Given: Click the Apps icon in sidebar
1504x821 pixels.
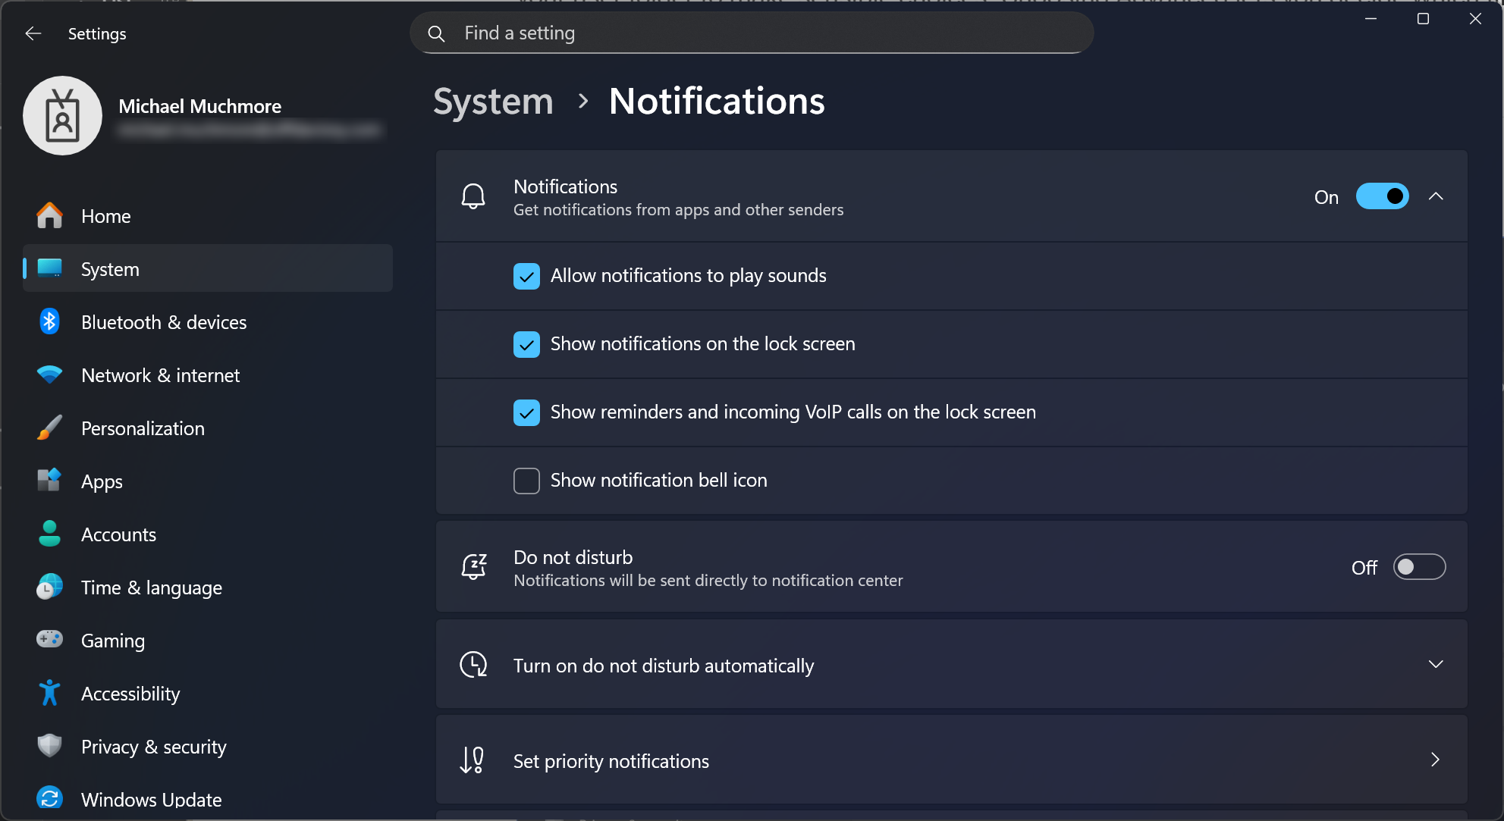Looking at the screenshot, I should coord(49,481).
